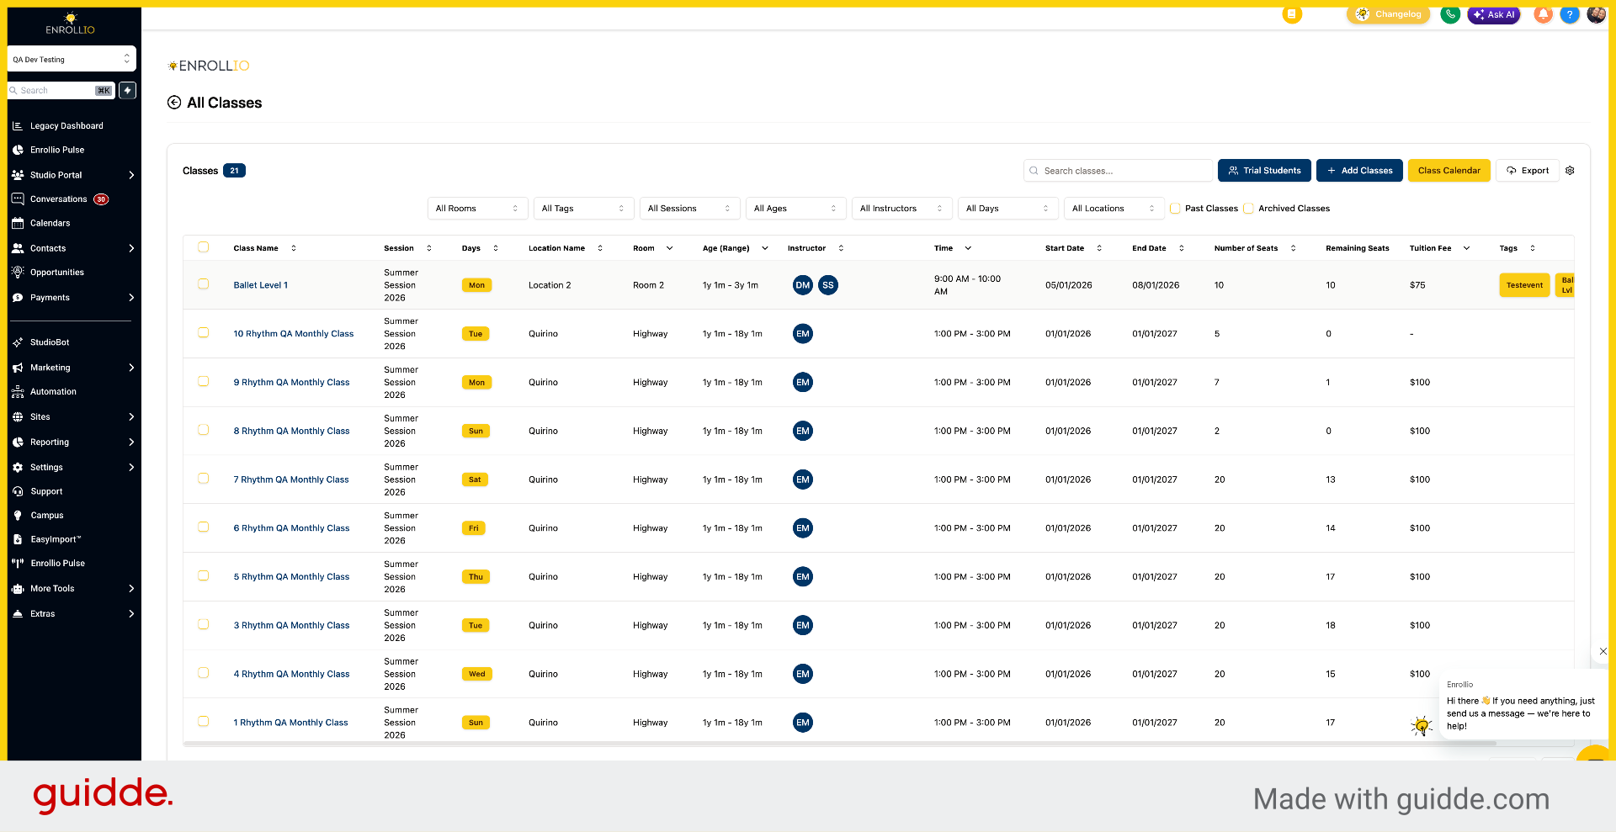This screenshot has height=832, width=1616.
Task: Click the Trial Students button
Action: (1264, 171)
